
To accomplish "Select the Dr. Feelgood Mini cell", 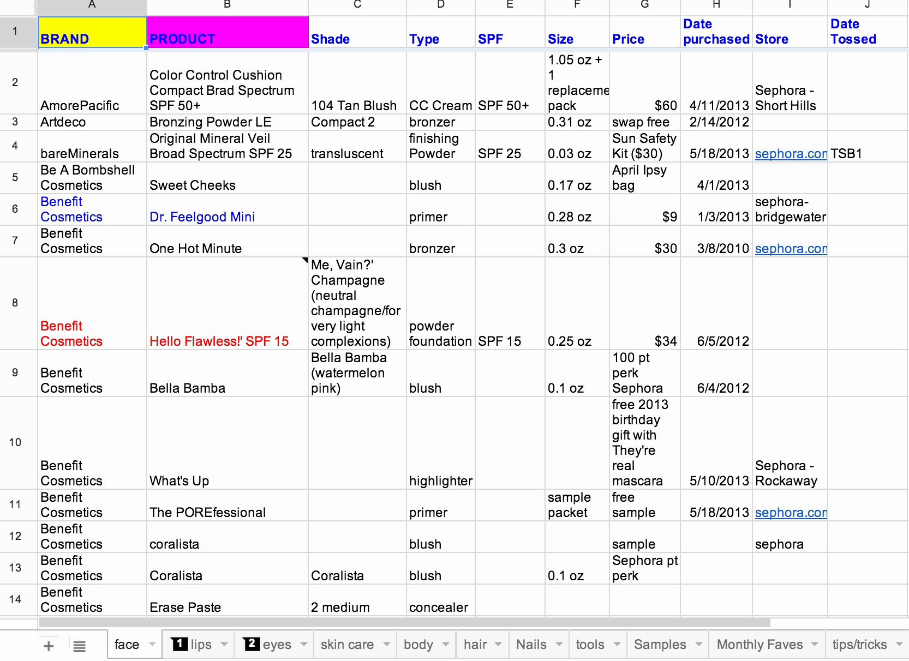I will coord(228,209).
